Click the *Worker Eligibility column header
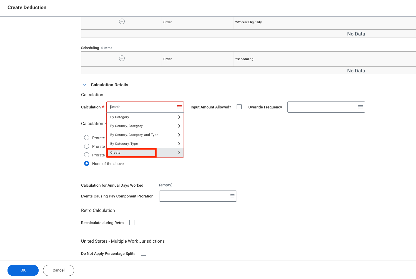This screenshot has height=279, width=416. (x=249, y=22)
